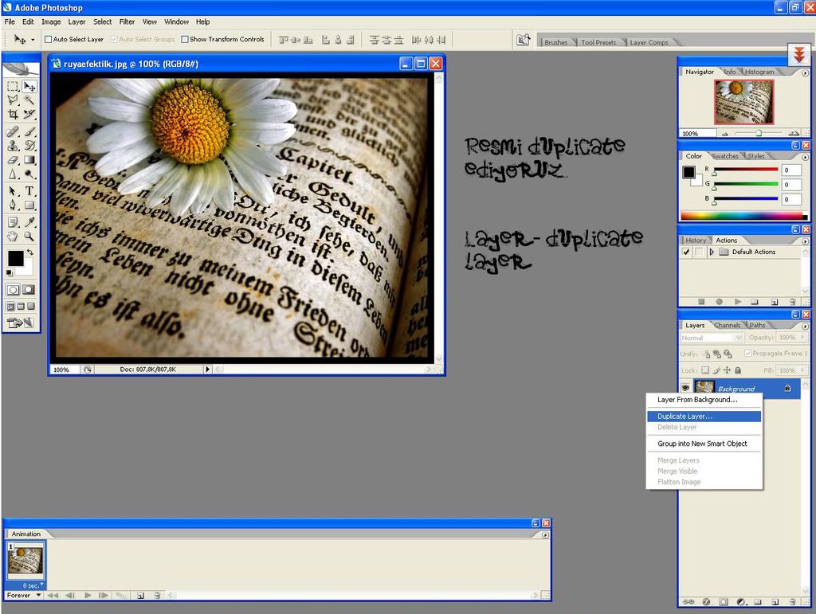Select the Type tool
816x614 pixels.
[29, 191]
